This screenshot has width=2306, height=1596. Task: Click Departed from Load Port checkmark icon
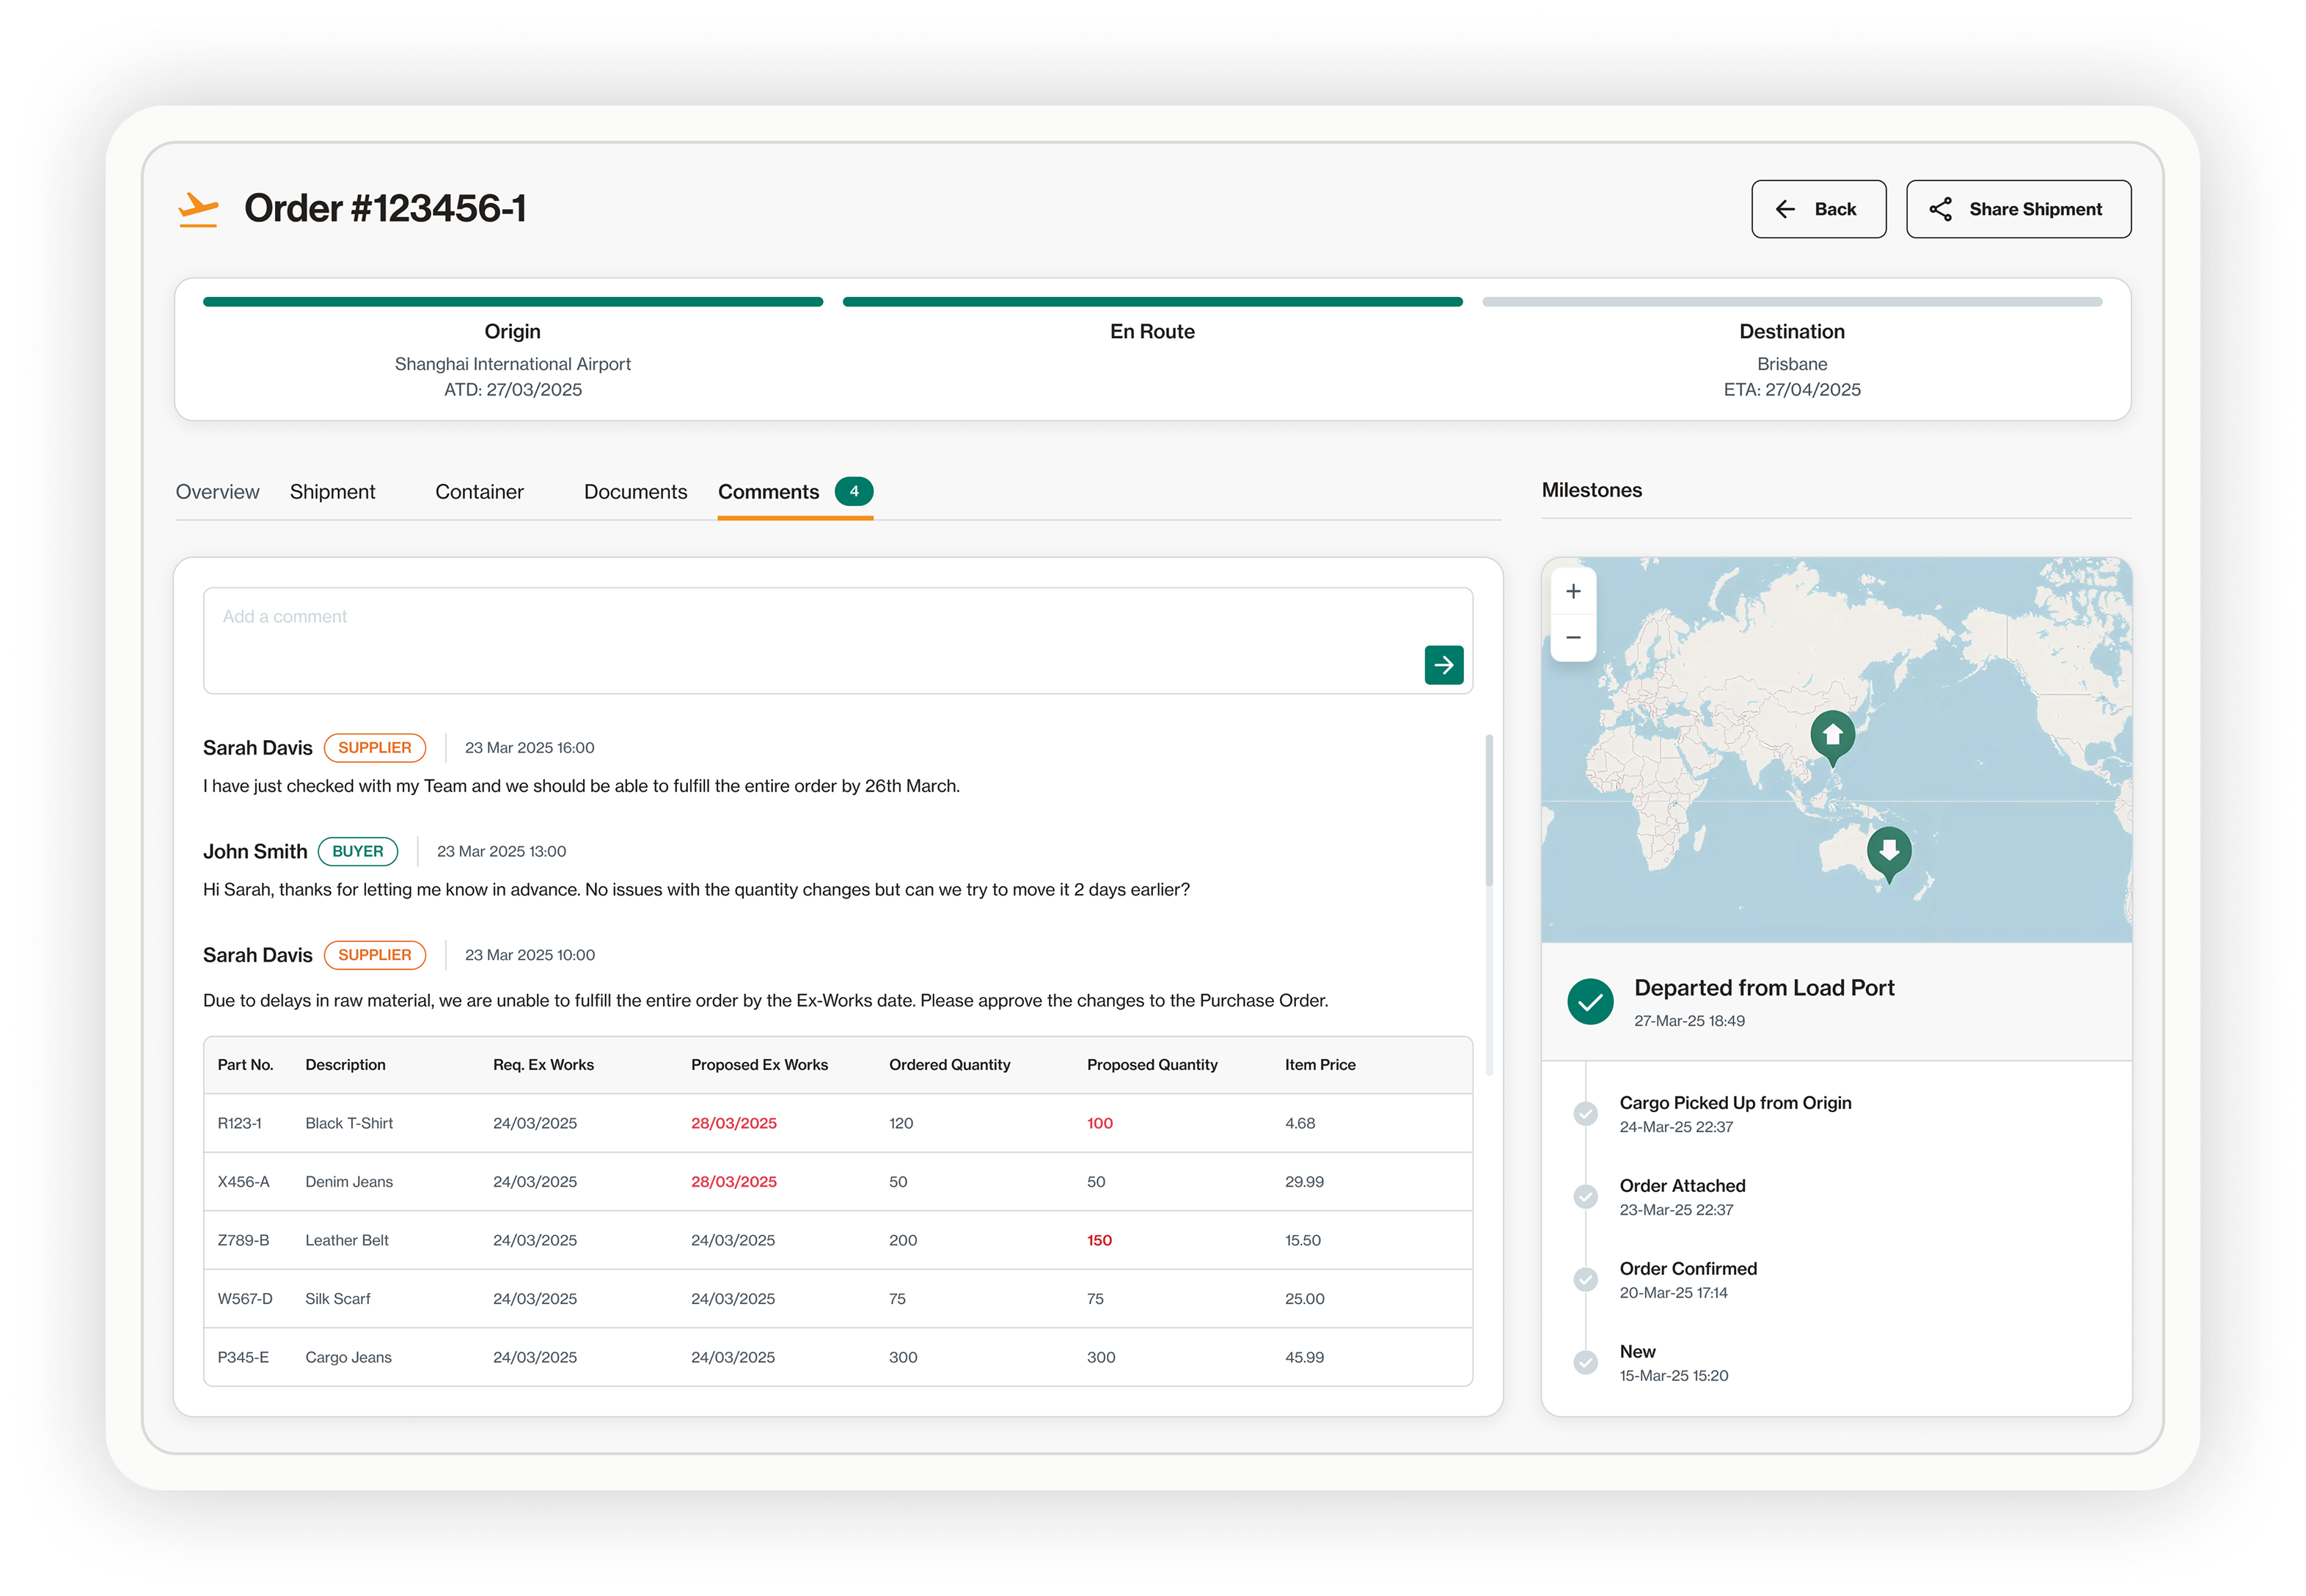pyautogui.click(x=1590, y=1002)
